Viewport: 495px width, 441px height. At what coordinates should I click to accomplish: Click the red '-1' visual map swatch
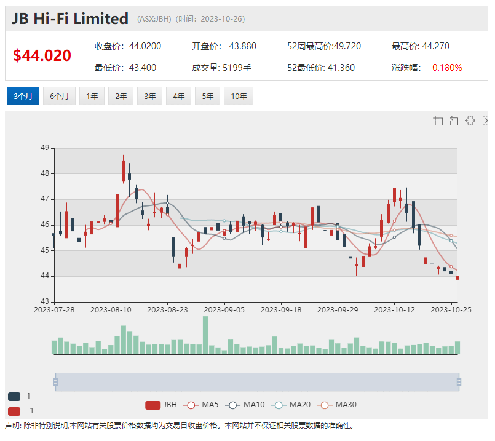(14, 411)
